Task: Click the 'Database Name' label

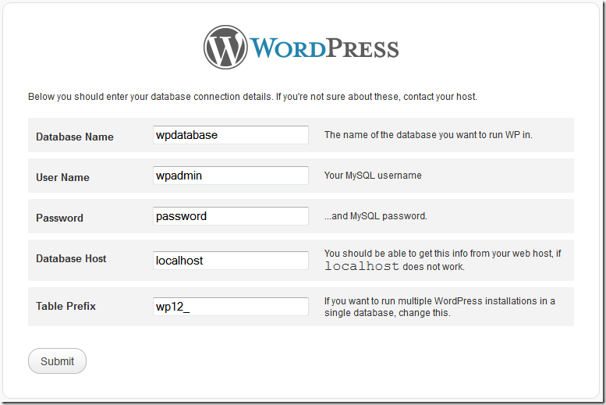Action: click(x=75, y=137)
